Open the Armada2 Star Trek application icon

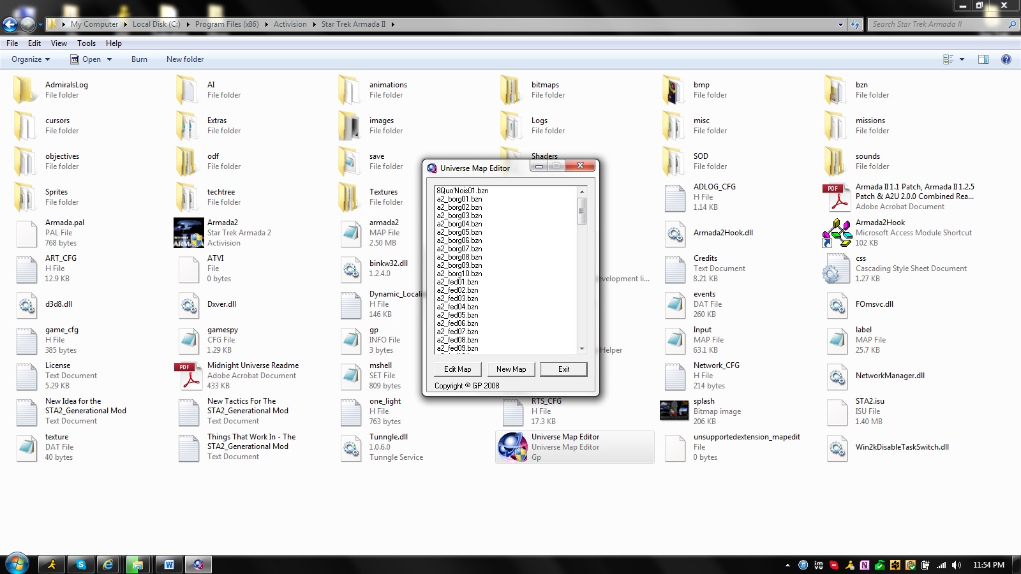click(x=189, y=233)
